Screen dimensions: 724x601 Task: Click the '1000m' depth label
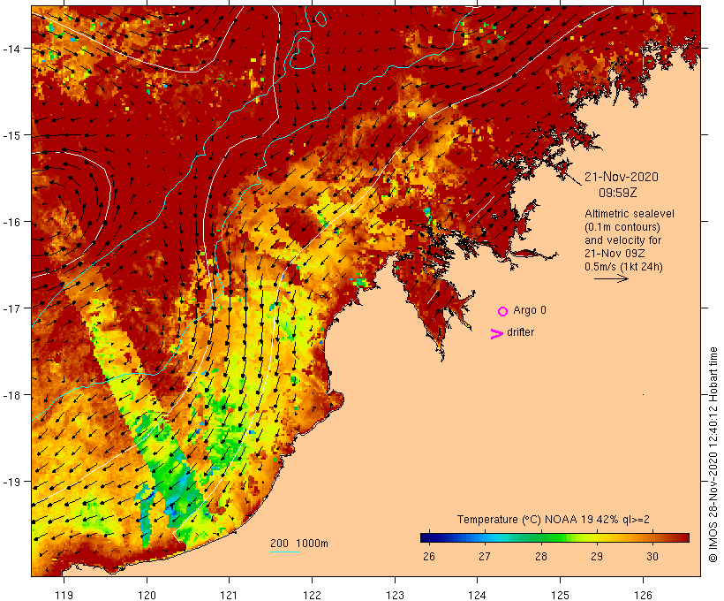313,544
